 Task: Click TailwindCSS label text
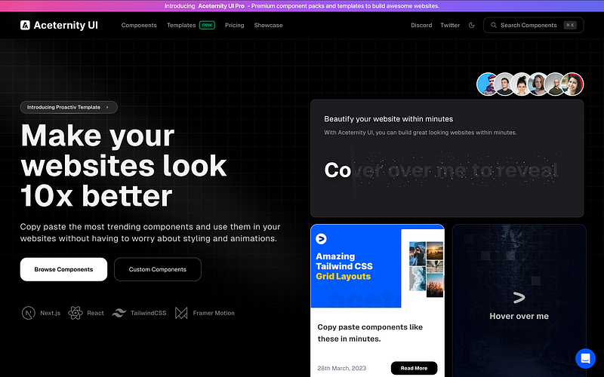click(x=148, y=313)
